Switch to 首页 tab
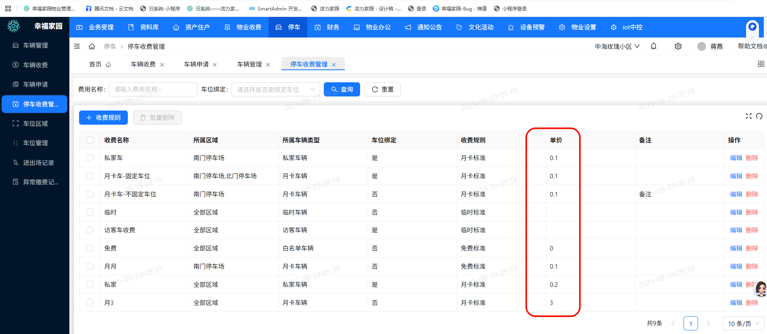Screen dimensions: 767x334 pyautogui.click(x=100, y=64)
